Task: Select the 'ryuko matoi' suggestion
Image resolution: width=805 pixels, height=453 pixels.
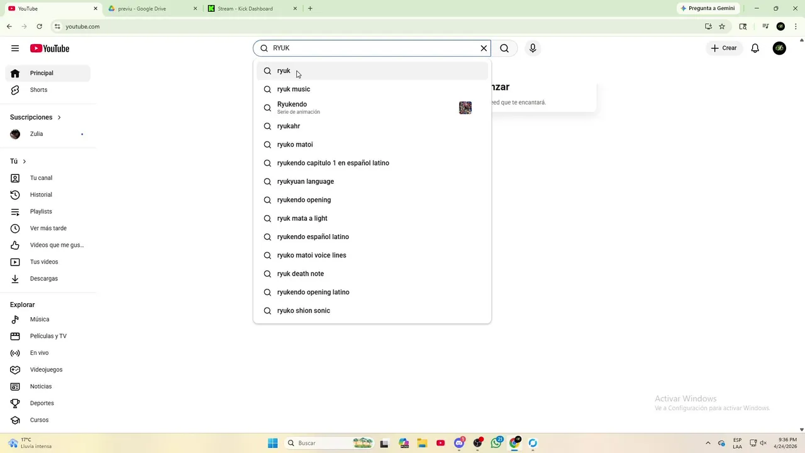Action: [372, 145]
